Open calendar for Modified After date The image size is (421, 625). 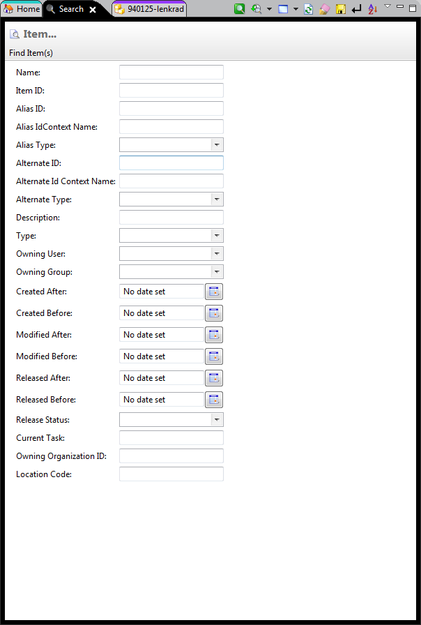click(x=214, y=335)
